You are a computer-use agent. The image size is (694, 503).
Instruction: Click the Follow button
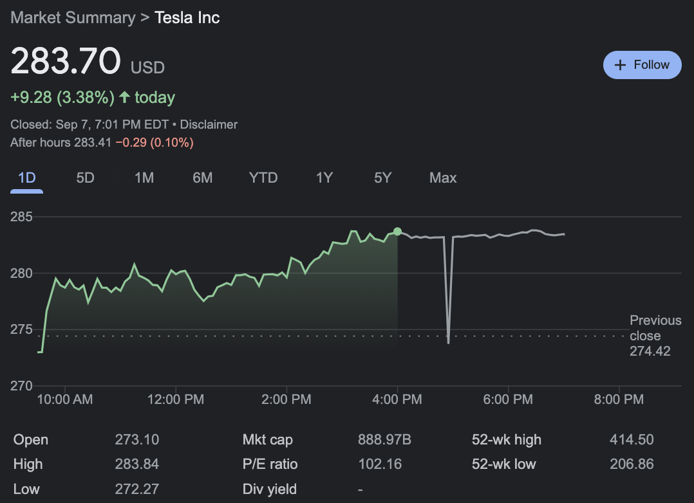[x=642, y=65]
